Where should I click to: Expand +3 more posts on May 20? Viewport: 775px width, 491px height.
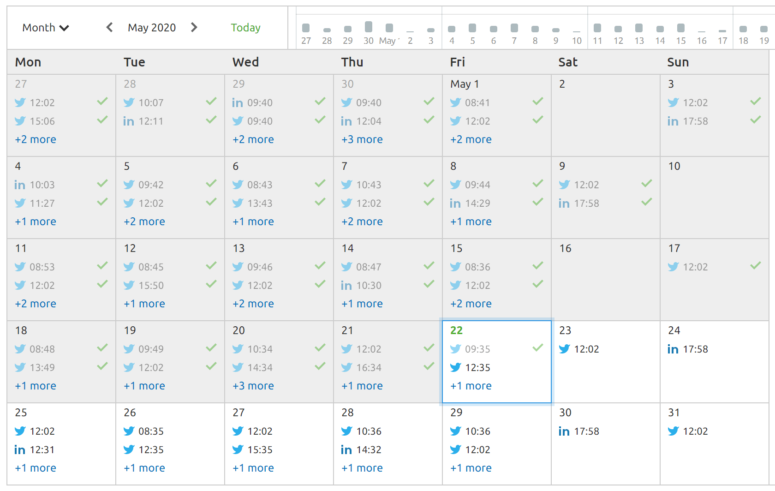(253, 386)
